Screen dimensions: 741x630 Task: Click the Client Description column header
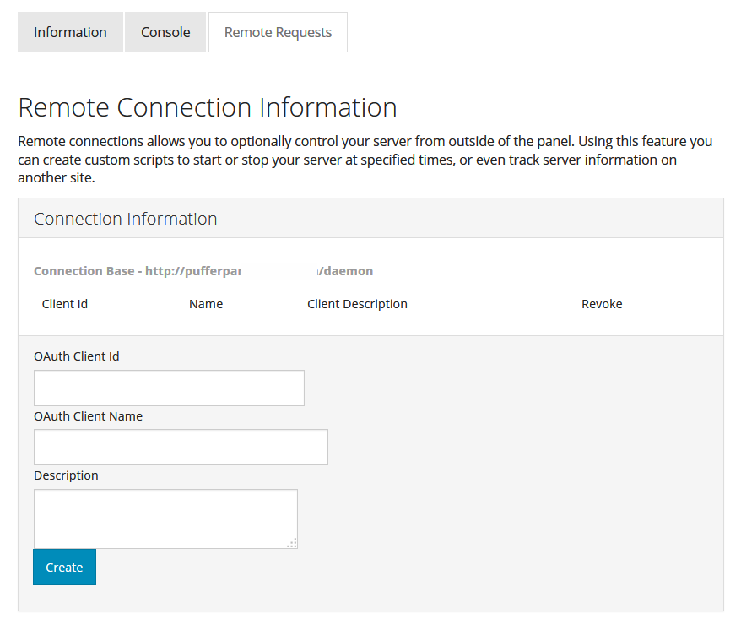pos(357,304)
